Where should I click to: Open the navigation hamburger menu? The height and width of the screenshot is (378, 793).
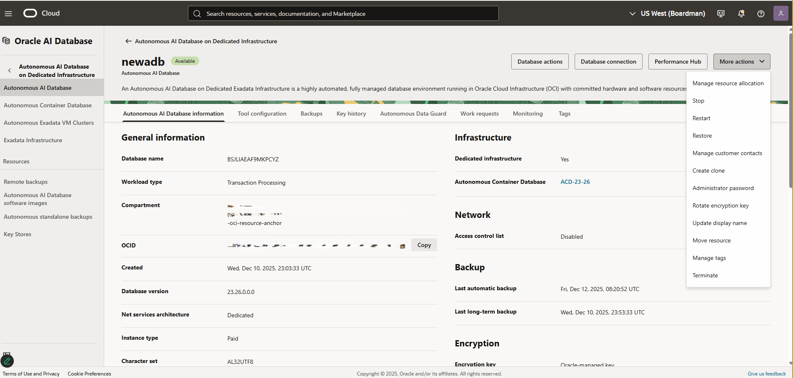point(8,13)
